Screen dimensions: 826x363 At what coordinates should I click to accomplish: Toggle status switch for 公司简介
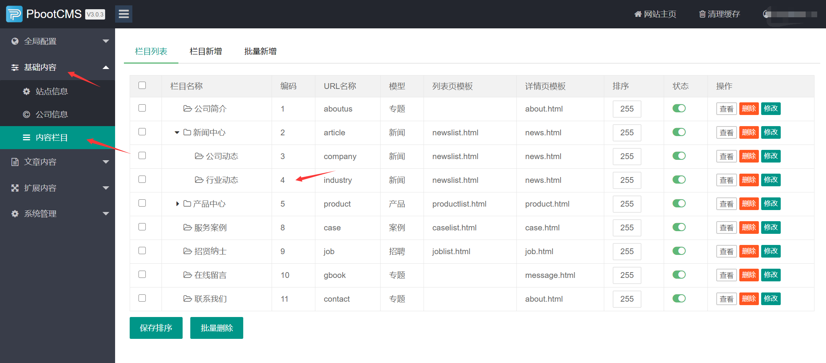click(679, 108)
